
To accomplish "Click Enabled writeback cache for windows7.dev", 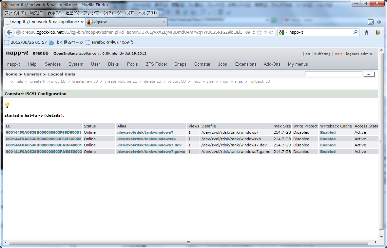I will [x=328, y=145].
